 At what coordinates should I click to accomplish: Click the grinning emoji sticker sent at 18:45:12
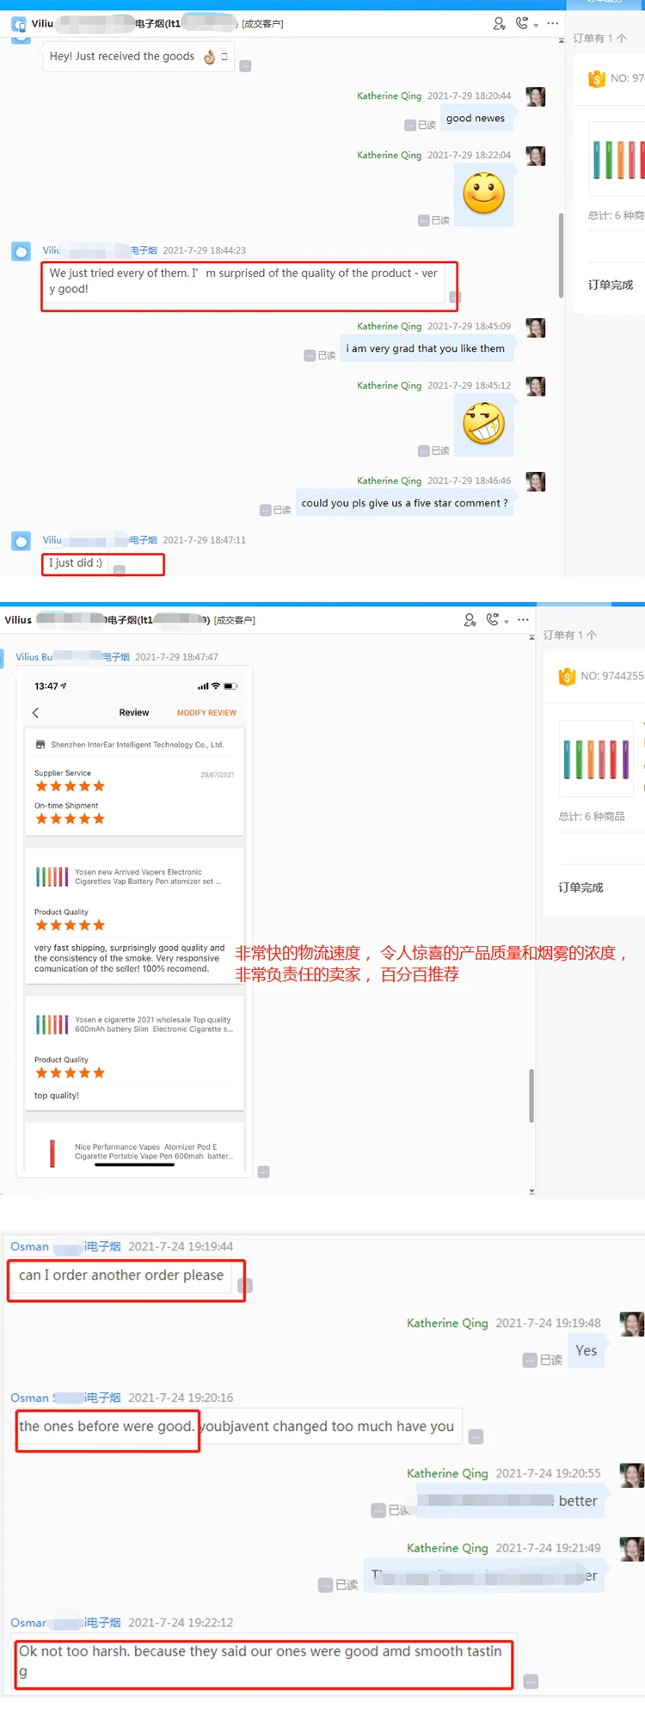pos(484,424)
